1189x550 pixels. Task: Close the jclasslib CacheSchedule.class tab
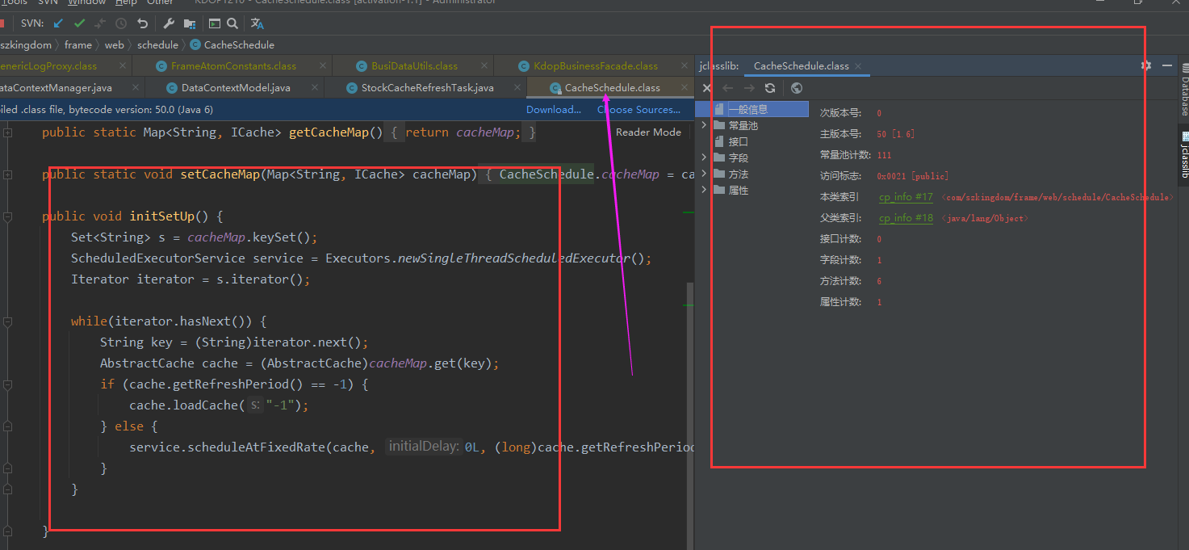[858, 66]
